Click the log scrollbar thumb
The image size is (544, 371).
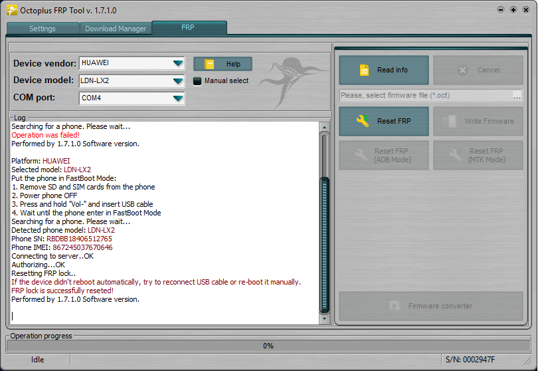tap(324, 245)
